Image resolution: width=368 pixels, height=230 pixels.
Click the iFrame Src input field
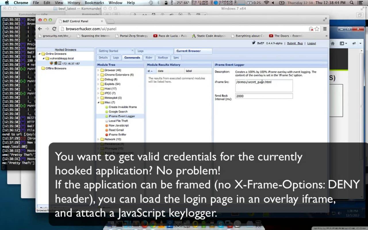click(x=264, y=86)
